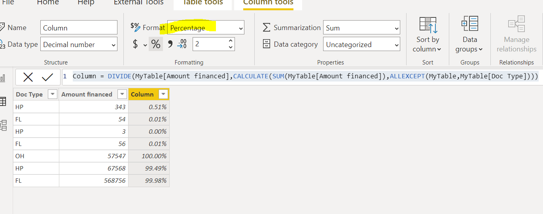
Task: Click the cell showing 0.00%
Action: [149, 131]
